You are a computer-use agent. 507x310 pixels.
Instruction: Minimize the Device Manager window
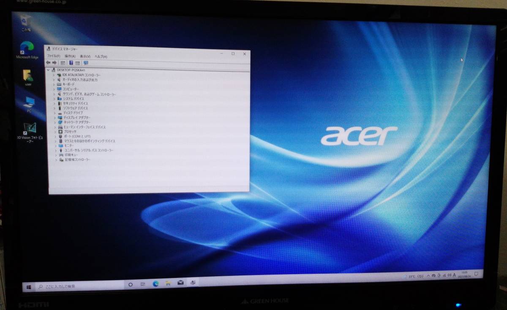coord(221,54)
